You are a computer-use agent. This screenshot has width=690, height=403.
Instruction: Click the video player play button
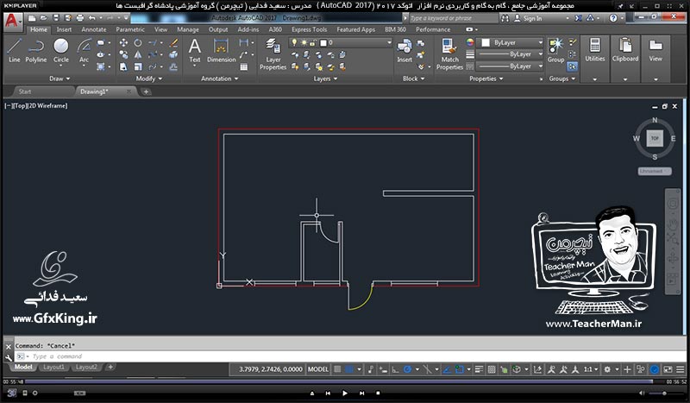tap(344, 393)
